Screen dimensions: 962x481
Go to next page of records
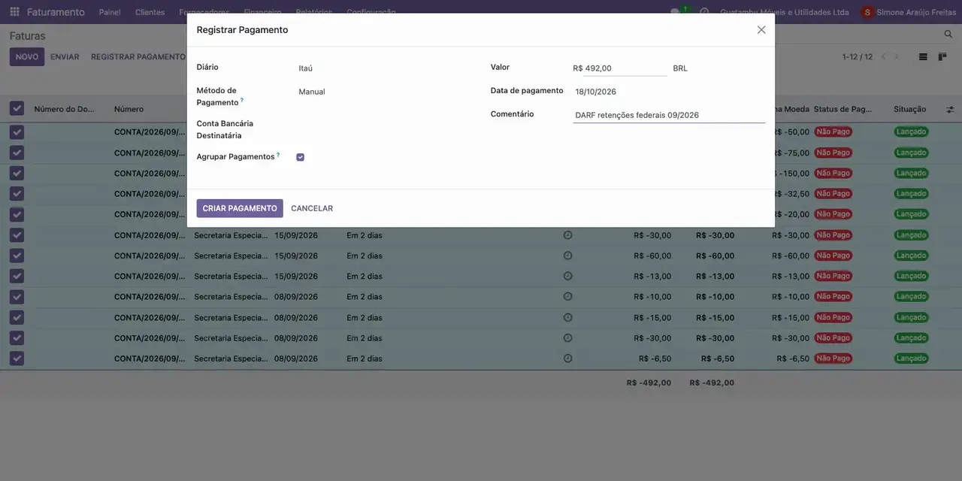(x=896, y=57)
